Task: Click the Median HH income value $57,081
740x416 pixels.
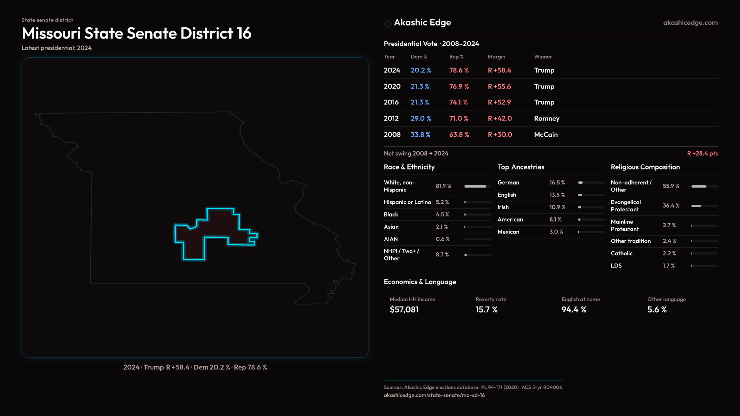Action: [404, 310]
